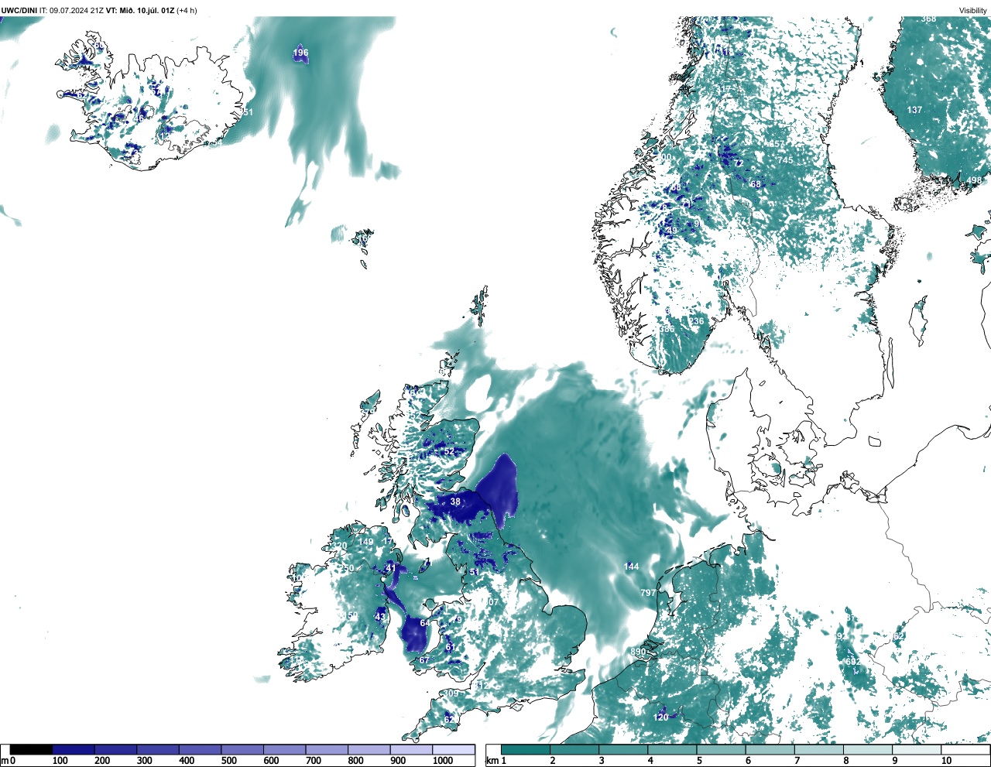
Task: Click the valid time Mið. 10.júl. 01Z
Action: click(x=146, y=10)
